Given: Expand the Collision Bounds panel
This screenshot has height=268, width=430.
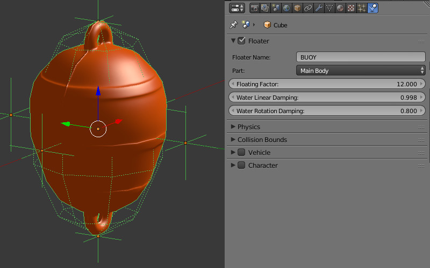Looking at the screenshot, I should [x=262, y=139].
